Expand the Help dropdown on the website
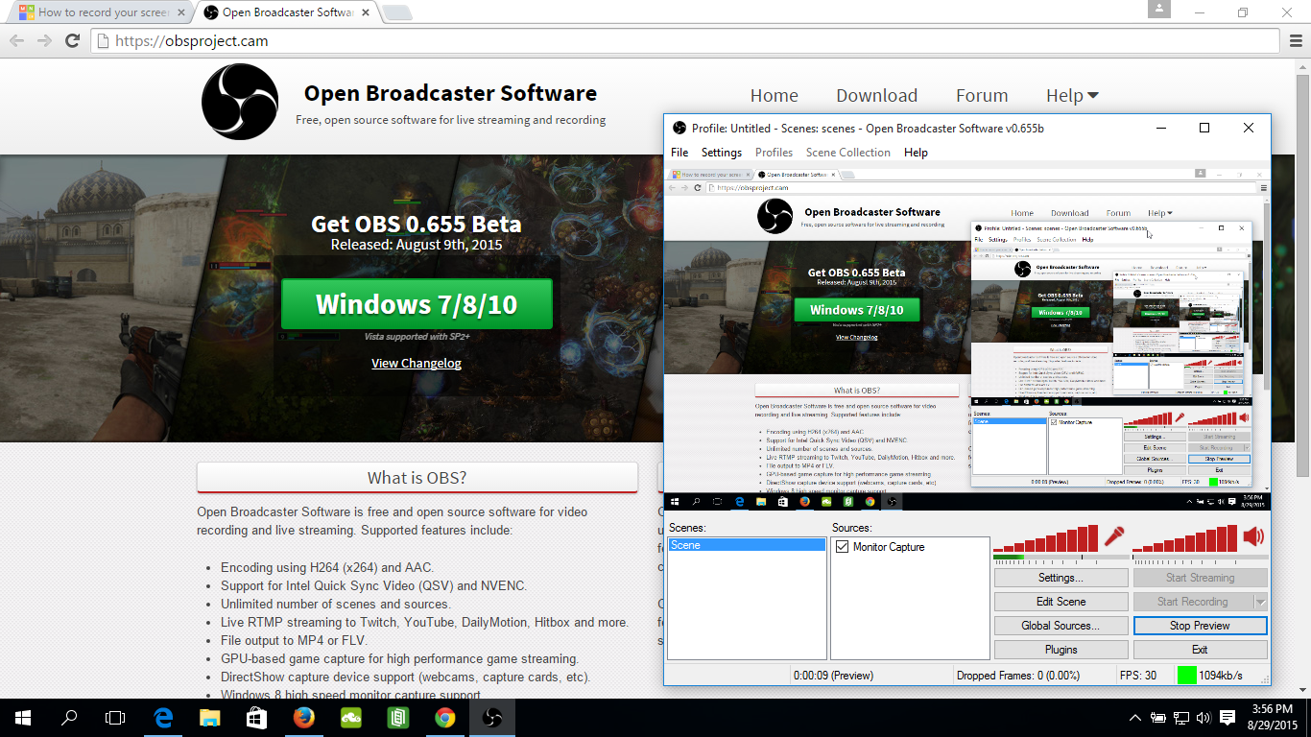This screenshot has height=737, width=1311. tap(1072, 95)
